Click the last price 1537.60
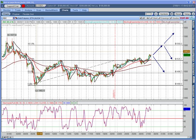196x140 pixels. click(x=184, y=18)
